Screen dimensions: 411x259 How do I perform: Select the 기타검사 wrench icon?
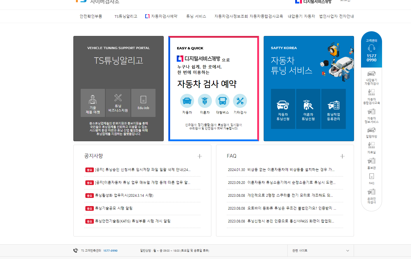(240, 101)
